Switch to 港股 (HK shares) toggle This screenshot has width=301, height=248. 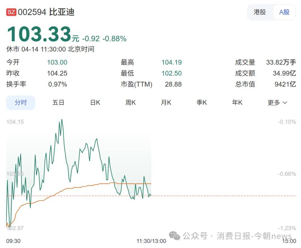[x=259, y=12]
